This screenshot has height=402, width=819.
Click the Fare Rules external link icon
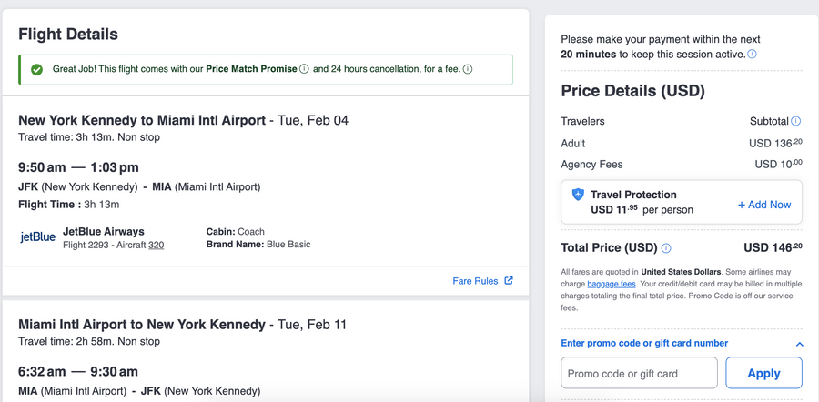[x=509, y=281]
